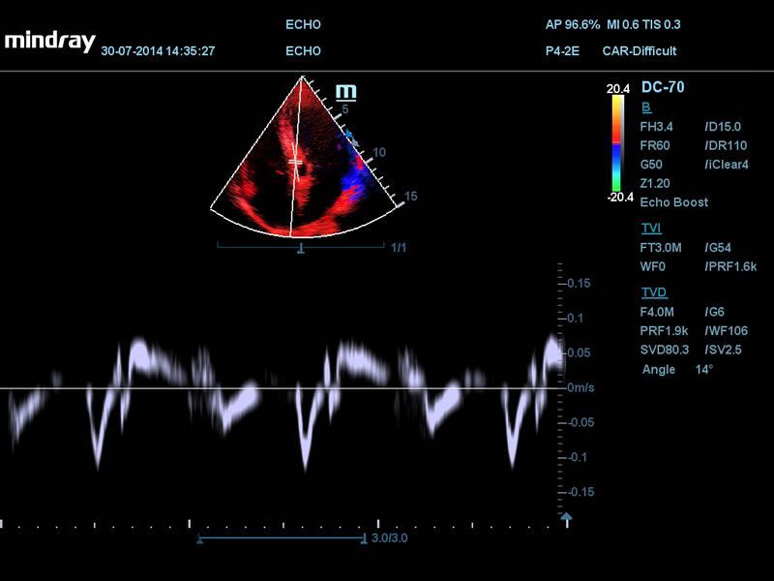Click the /WF106 wall filter parameter
The width and height of the screenshot is (774, 581).
click(727, 330)
